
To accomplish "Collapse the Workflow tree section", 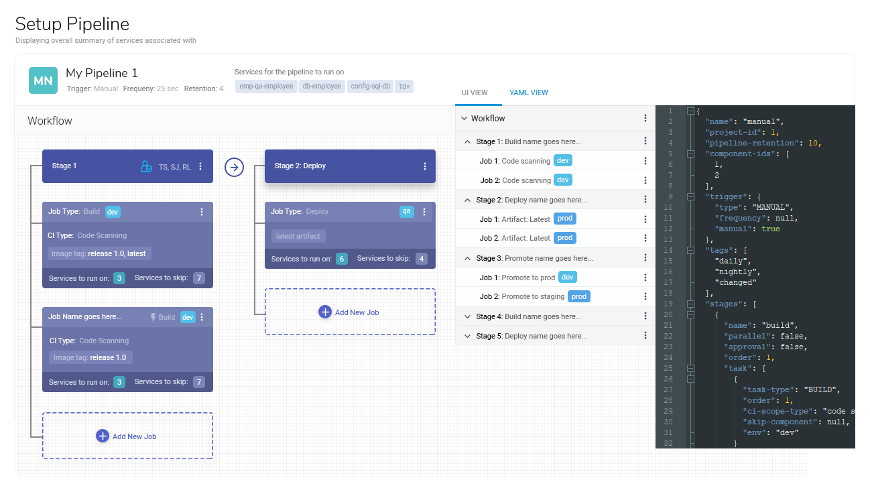I will click(x=464, y=118).
